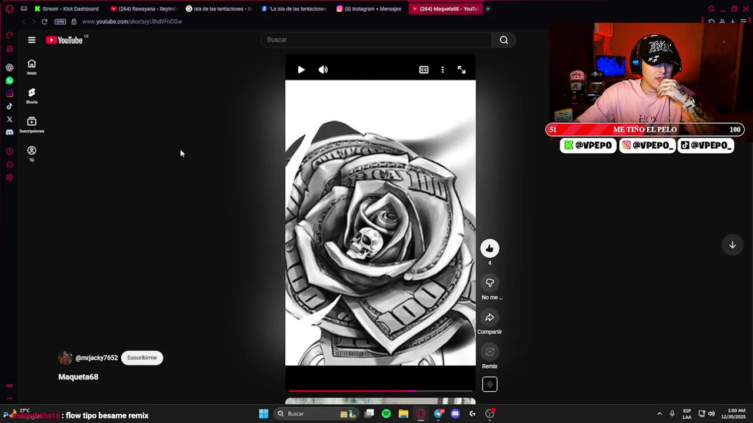The height and width of the screenshot is (423, 753).
Task: Open Opera tab search magnifier icon
Action: point(711,9)
